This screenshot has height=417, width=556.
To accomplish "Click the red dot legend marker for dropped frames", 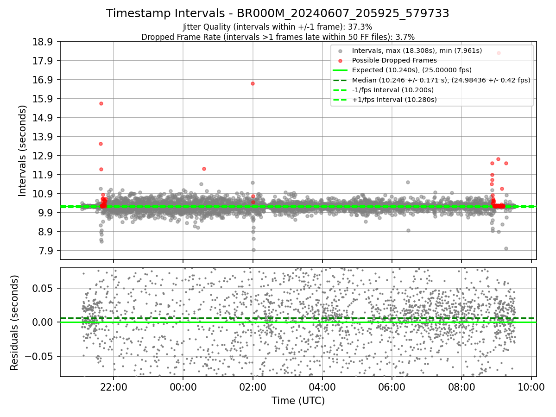I will [341, 61].
